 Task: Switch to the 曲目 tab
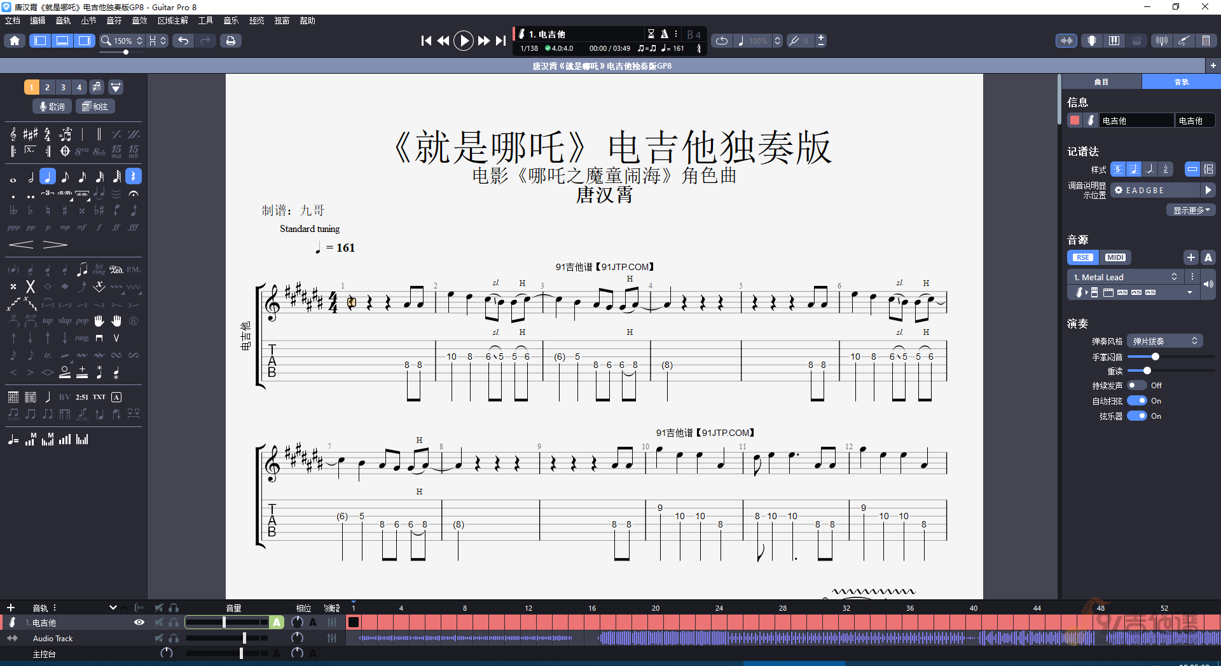[1101, 81]
